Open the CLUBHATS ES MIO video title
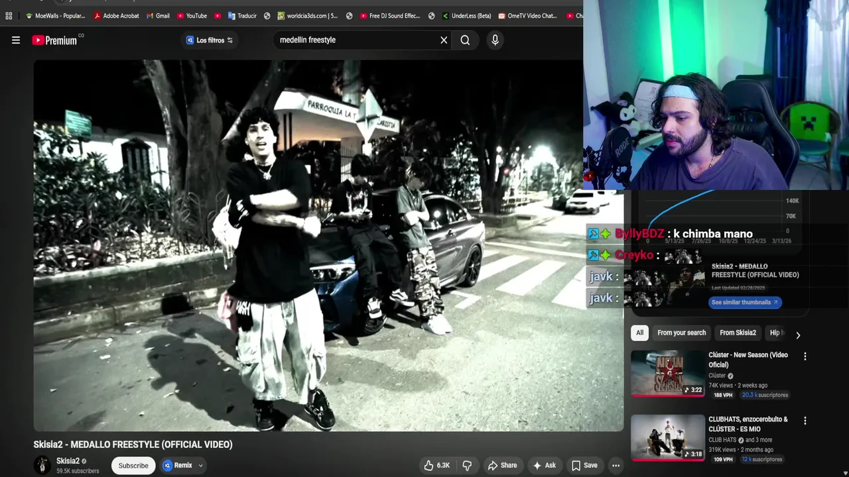849x477 pixels. click(x=748, y=424)
